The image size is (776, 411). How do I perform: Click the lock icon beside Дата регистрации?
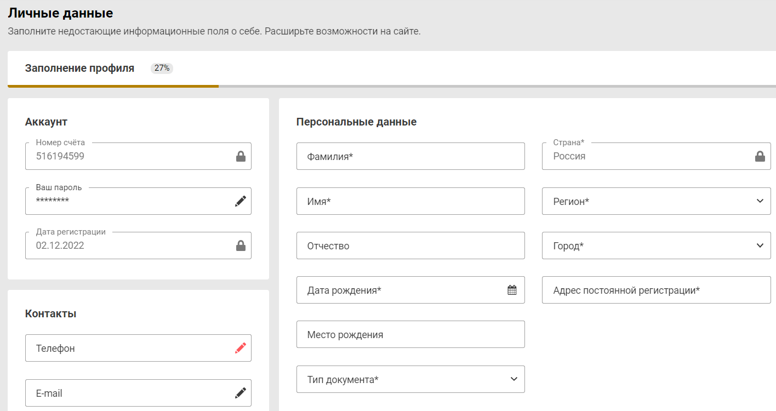(240, 246)
